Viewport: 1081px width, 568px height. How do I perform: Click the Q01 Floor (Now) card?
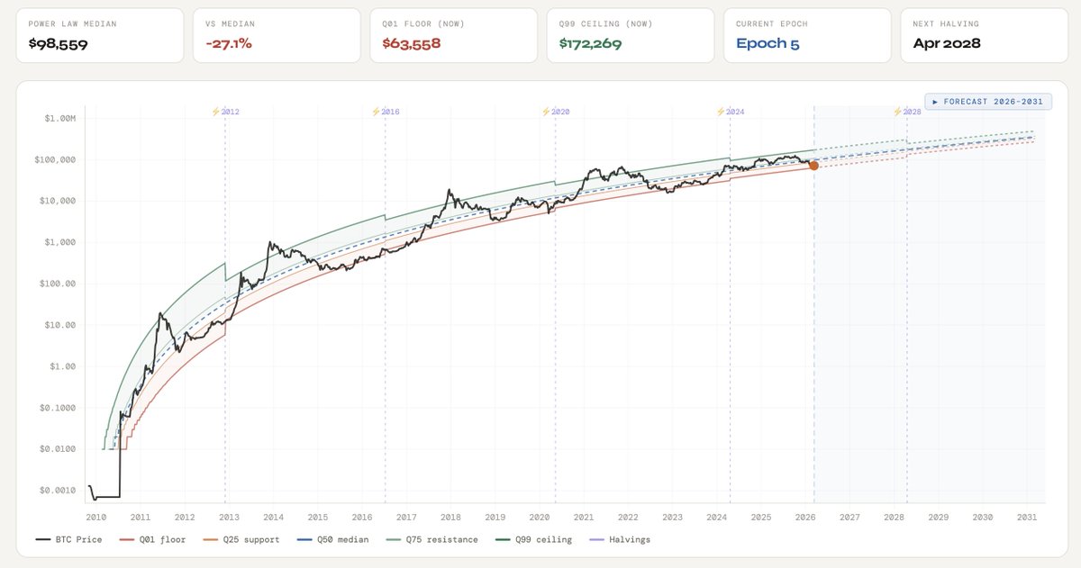[453, 36]
